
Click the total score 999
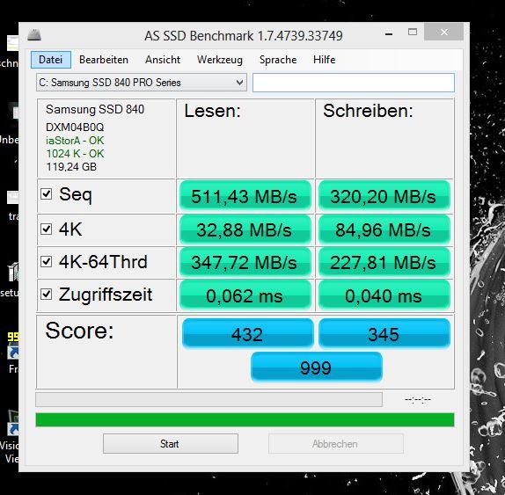316,367
